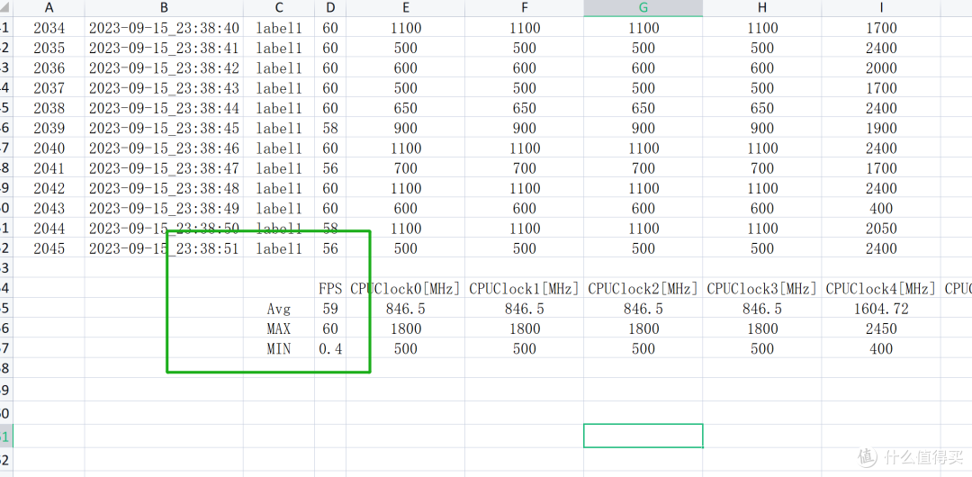The width and height of the screenshot is (972, 477).
Task: Click minimum FPS value 0.4
Action: (x=330, y=348)
